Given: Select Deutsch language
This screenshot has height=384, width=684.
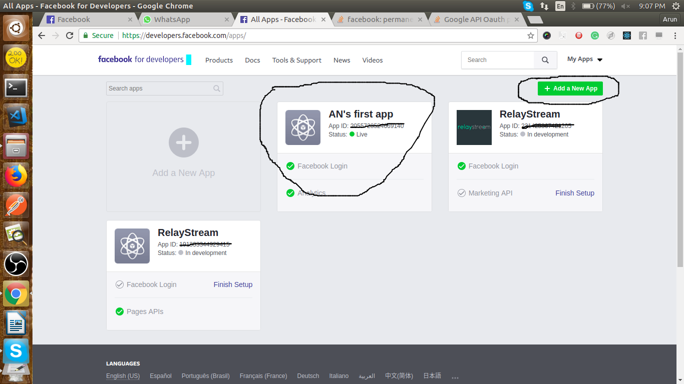Looking at the screenshot, I should tap(308, 376).
